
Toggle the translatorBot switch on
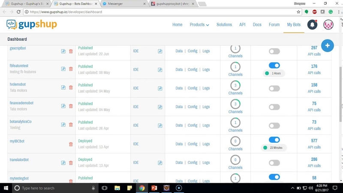tap(274, 163)
